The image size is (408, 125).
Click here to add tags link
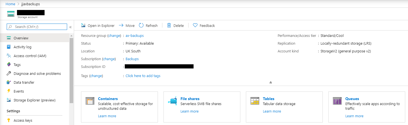tap(143, 76)
